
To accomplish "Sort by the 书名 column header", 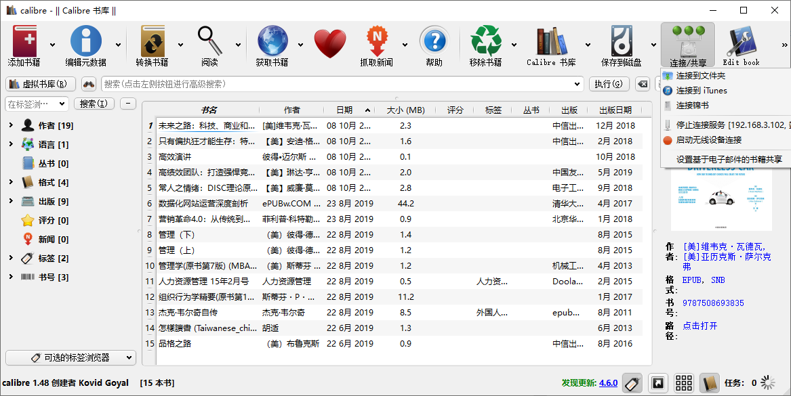I will click(x=208, y=110).
